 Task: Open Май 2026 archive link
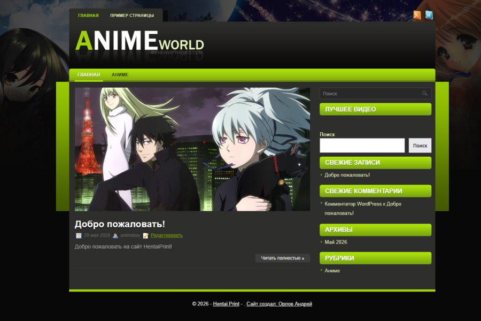point(336,242)
